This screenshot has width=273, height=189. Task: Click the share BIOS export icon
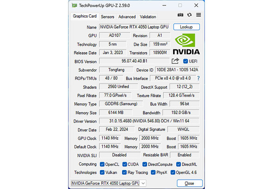coord(175,61)
